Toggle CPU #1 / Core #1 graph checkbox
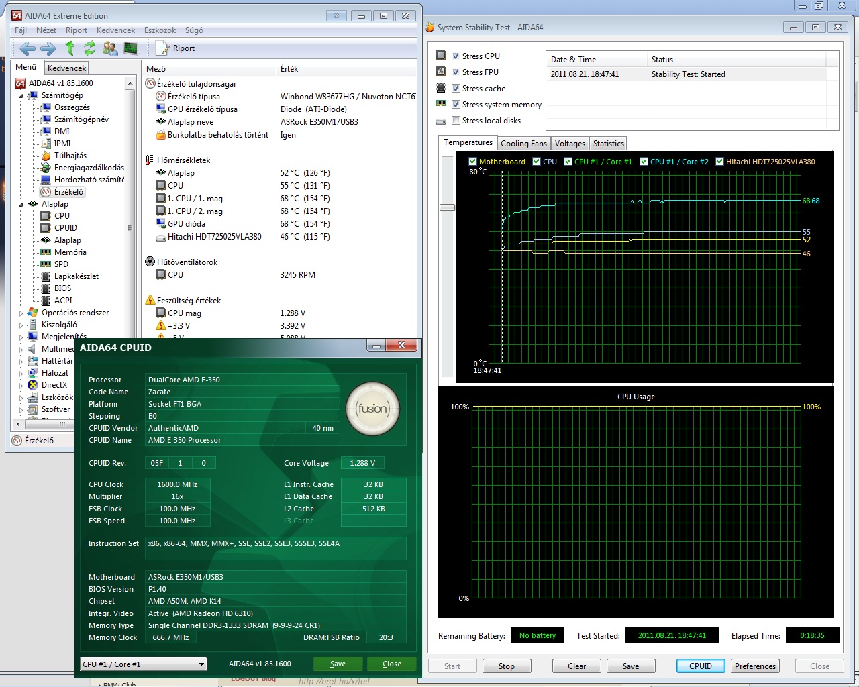This screenshot has height=687, width=859. point(568,162)
